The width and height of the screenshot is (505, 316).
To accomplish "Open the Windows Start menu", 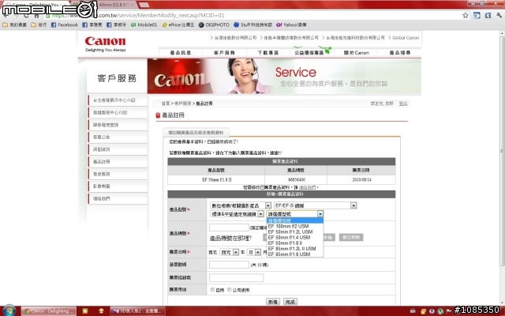I will pos(9,310).
